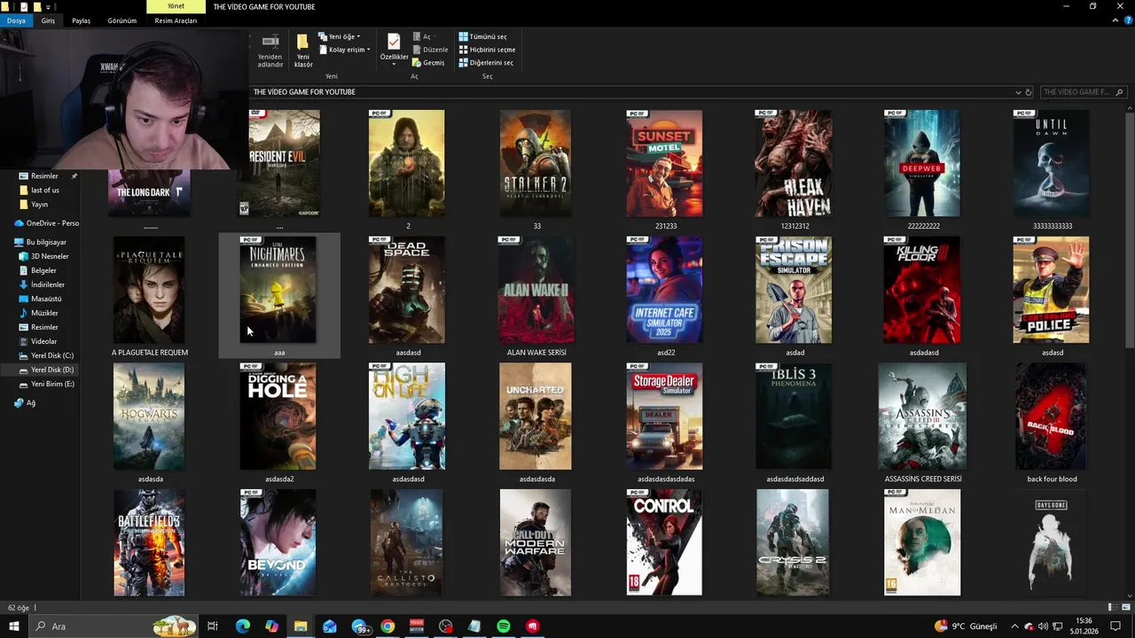
Task: Select OneDrive - Perso in navigation pane
Action: pyautogui.click(x=46, y=223)
